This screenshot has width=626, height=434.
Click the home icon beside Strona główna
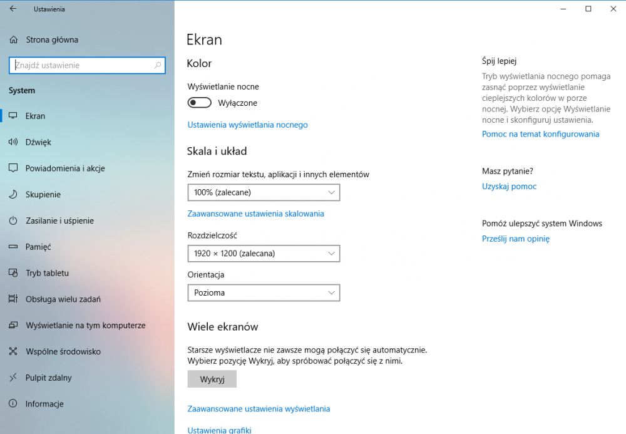pyautogui.click(x=14, y=39)
